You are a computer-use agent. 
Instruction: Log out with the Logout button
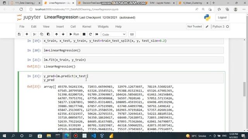tap(222, 17)
